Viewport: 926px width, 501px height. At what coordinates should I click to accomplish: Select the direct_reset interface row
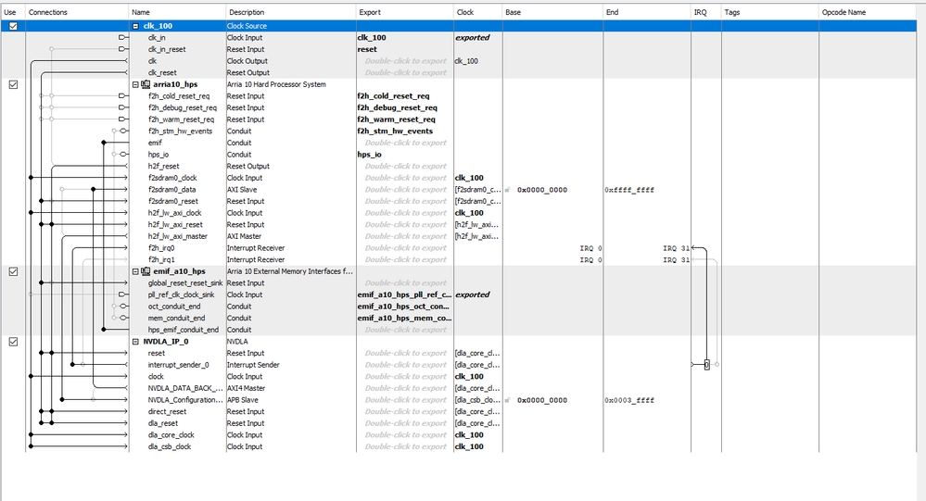coord(167,412)
